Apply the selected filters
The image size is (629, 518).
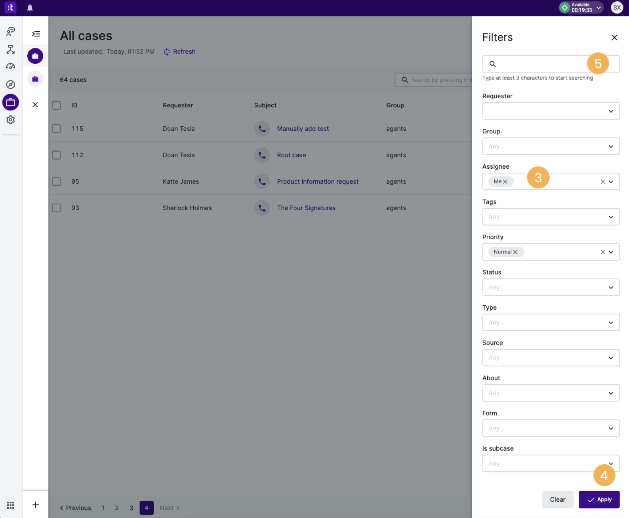click(599, 499)
